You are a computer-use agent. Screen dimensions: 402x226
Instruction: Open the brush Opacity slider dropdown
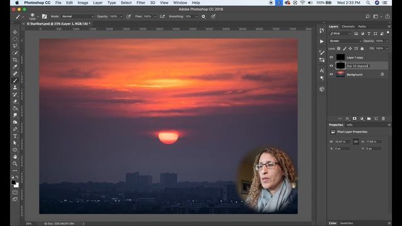tap(121, 17)
